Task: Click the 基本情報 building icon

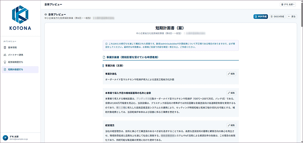Action: pos(5,47)
